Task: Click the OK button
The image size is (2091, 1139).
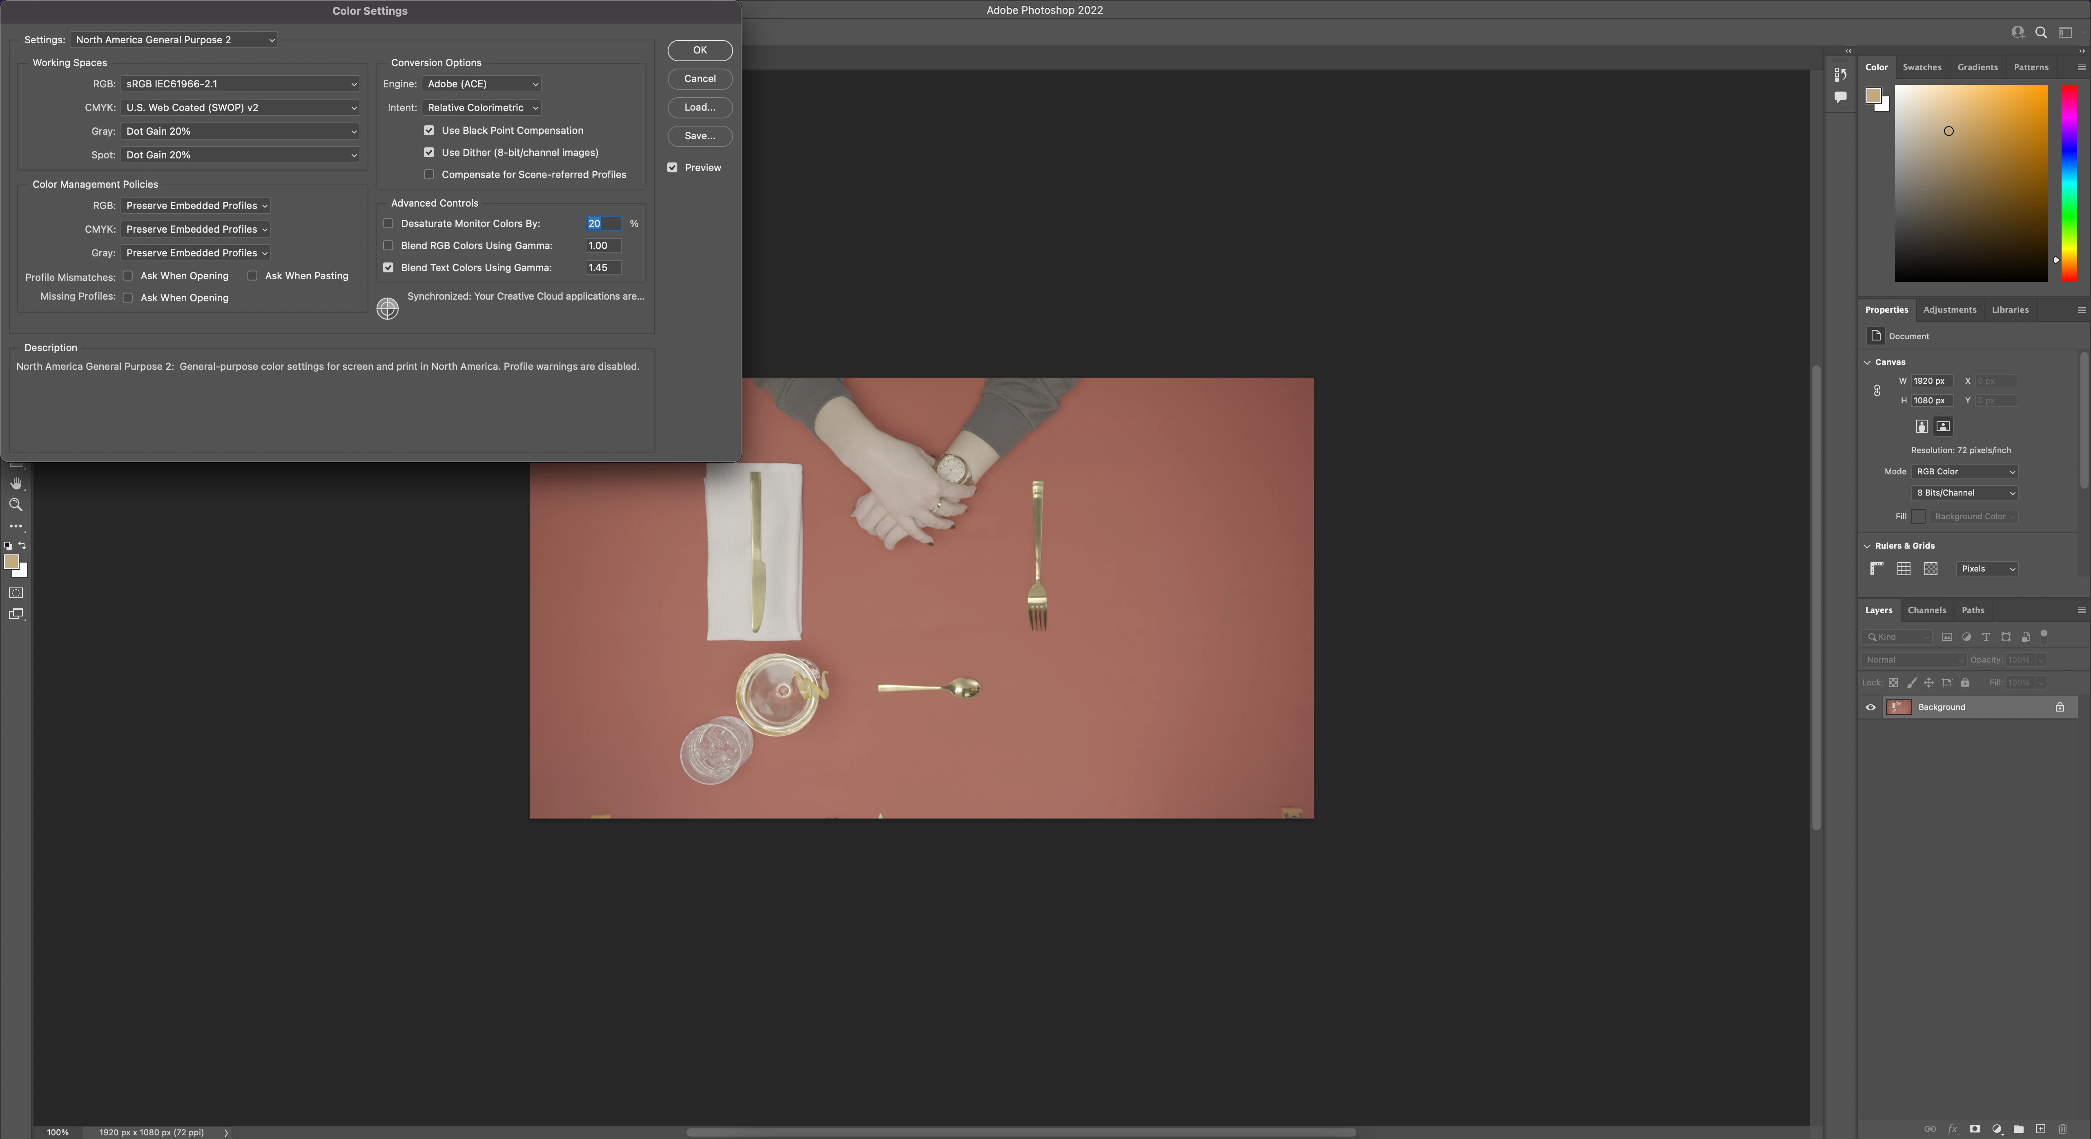Action: point(700,50)
